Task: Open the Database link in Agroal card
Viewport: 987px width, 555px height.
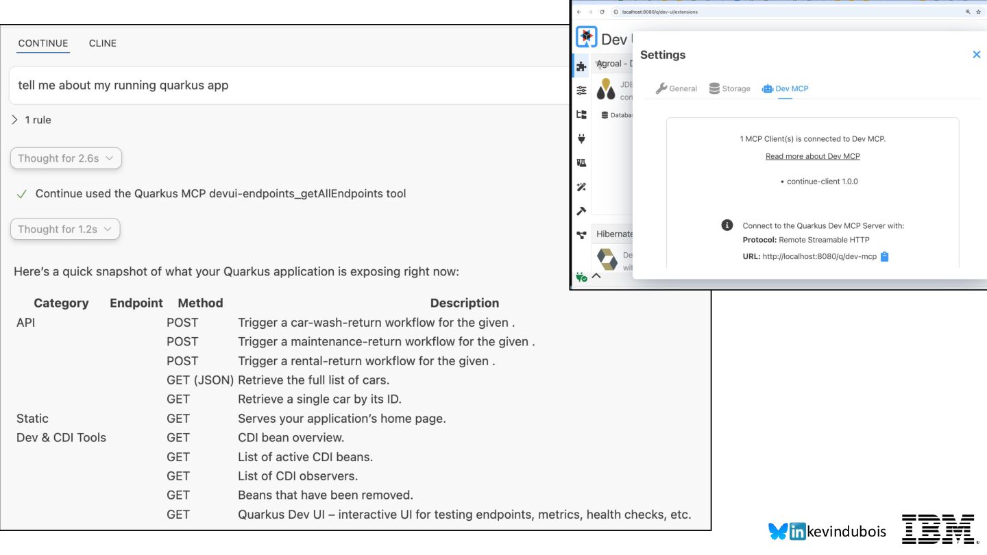Action: coord(617,115)
